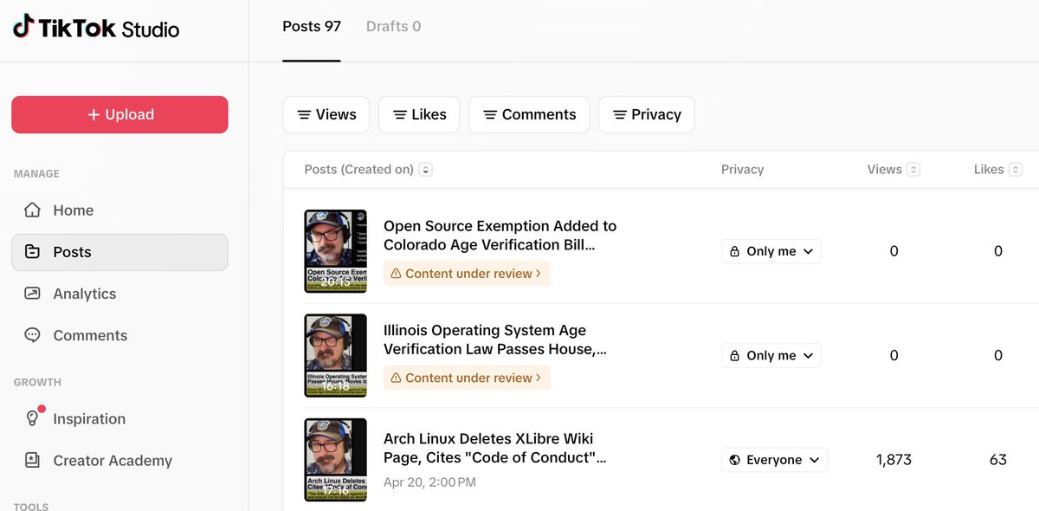Click the Comments bubble icon
The image size is (1039, 511).
click(32, 335)
